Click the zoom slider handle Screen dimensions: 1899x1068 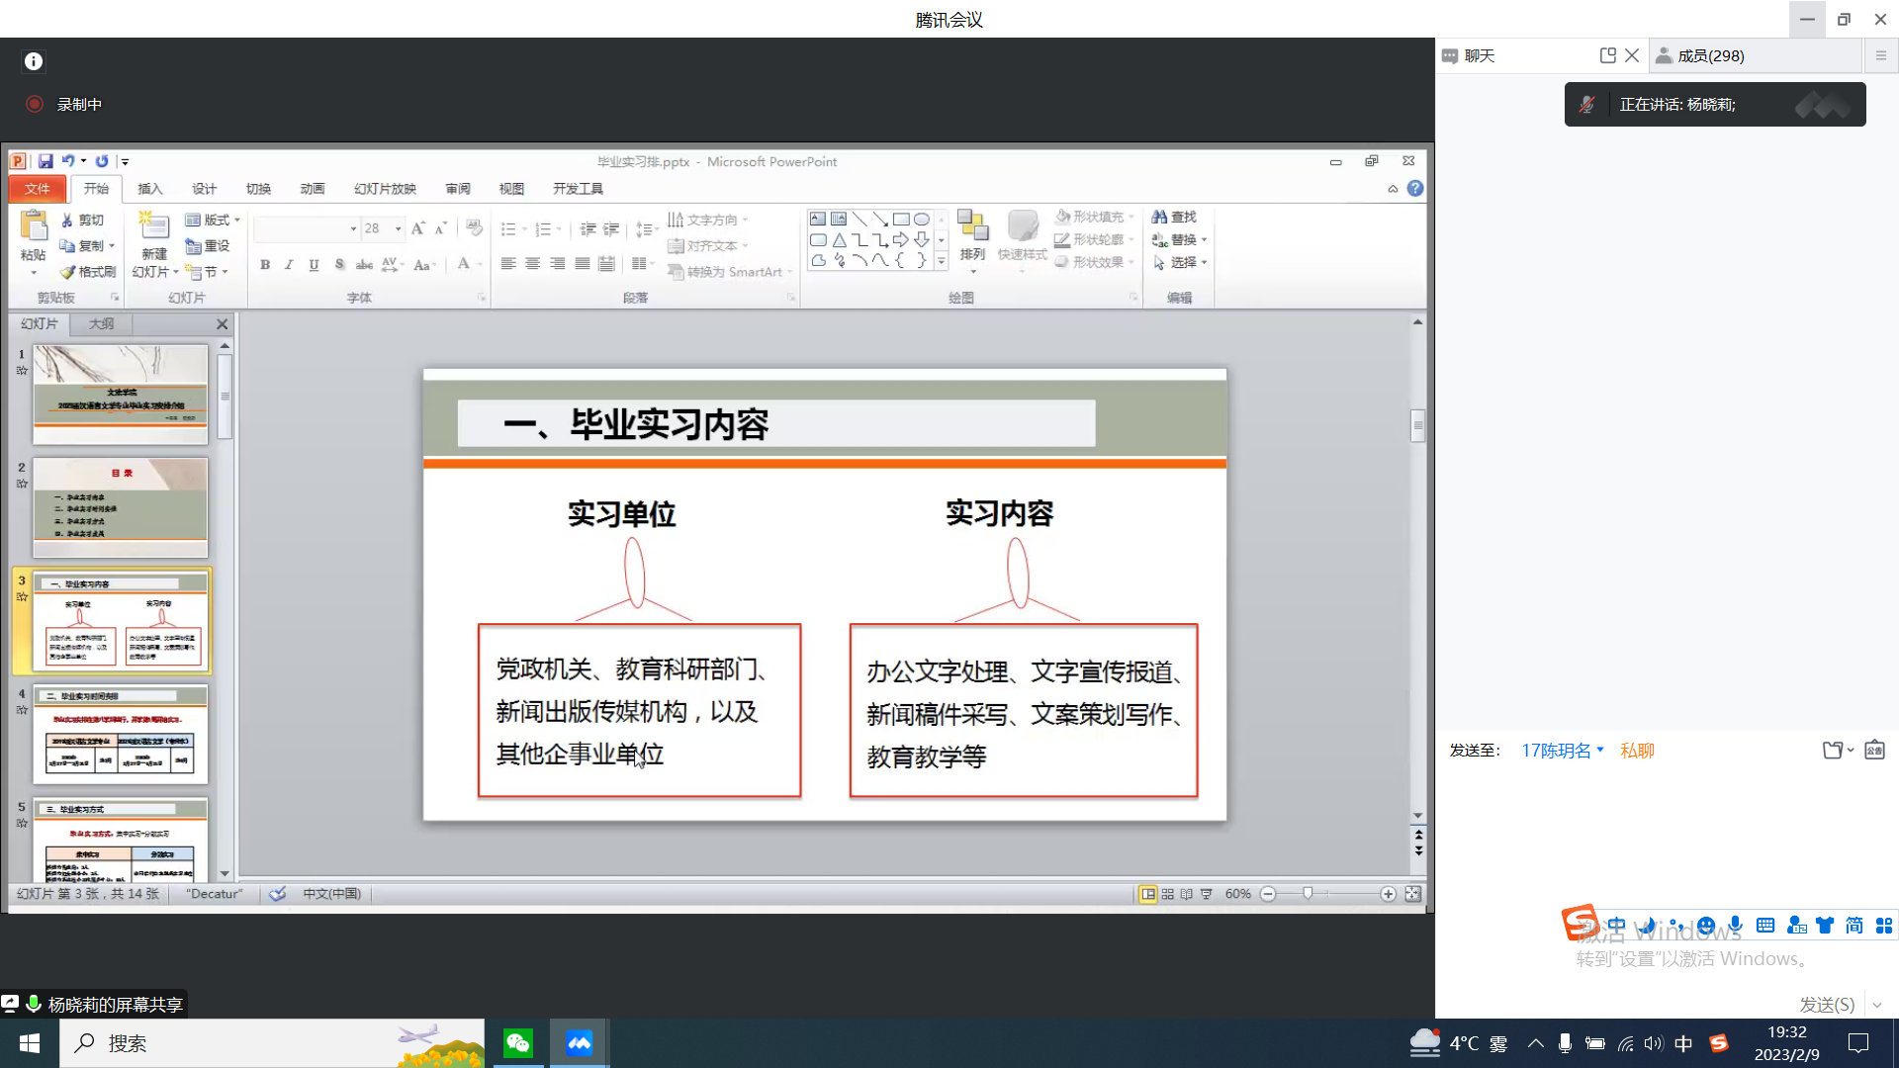(x=1308, y=894)
